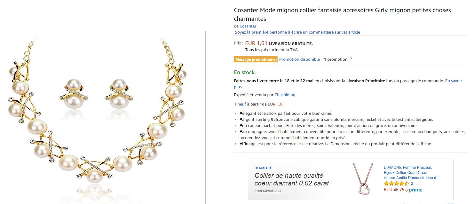Visit the Chashiding seller page
474x204 pixels.
285,95
